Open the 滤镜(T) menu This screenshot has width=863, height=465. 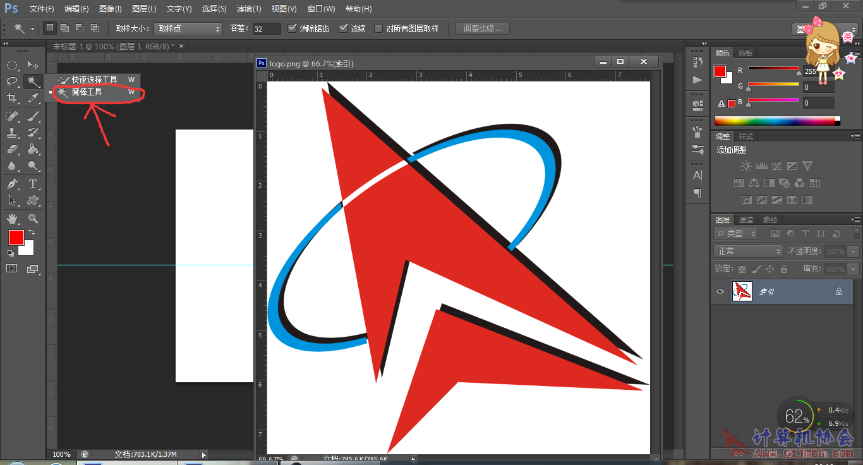click(249, 9)
